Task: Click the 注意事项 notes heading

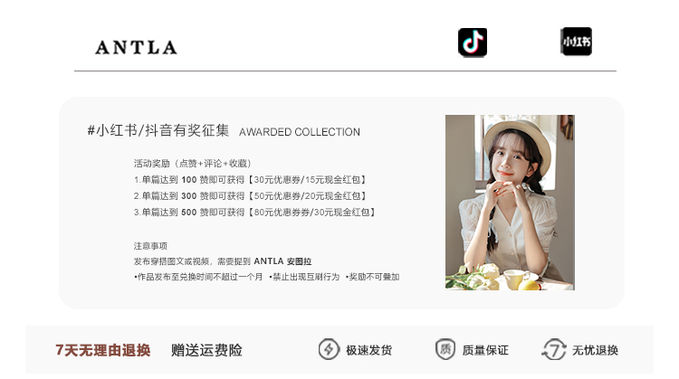Action: [150, 246]
